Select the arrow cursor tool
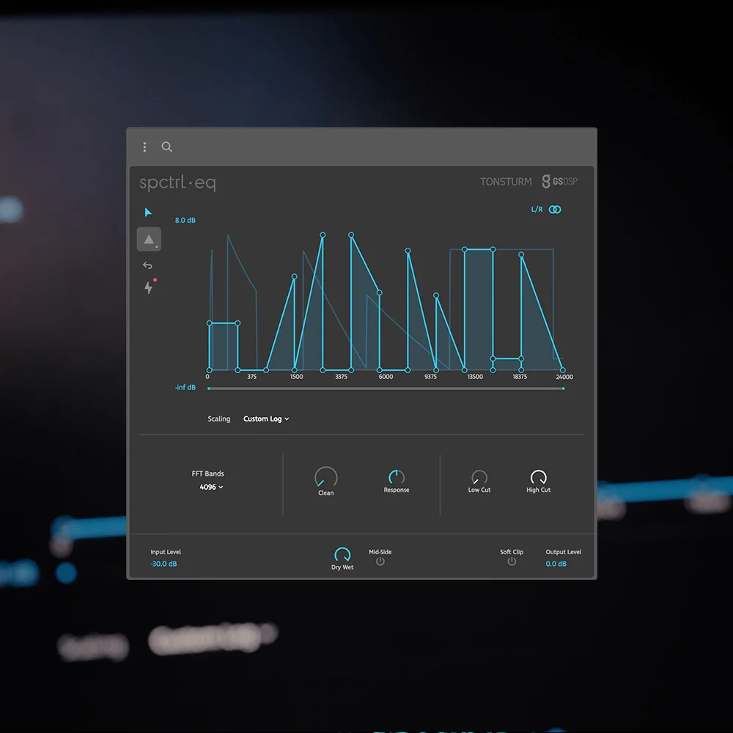 coord(149,212)
